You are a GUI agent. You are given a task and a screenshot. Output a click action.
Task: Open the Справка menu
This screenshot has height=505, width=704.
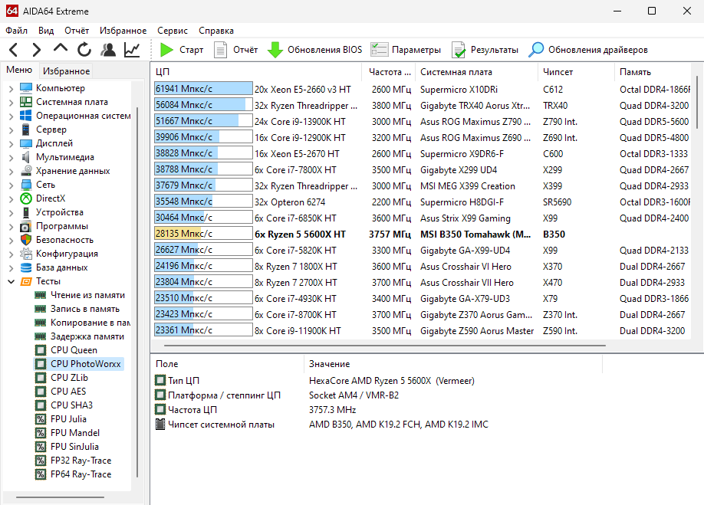216,31
